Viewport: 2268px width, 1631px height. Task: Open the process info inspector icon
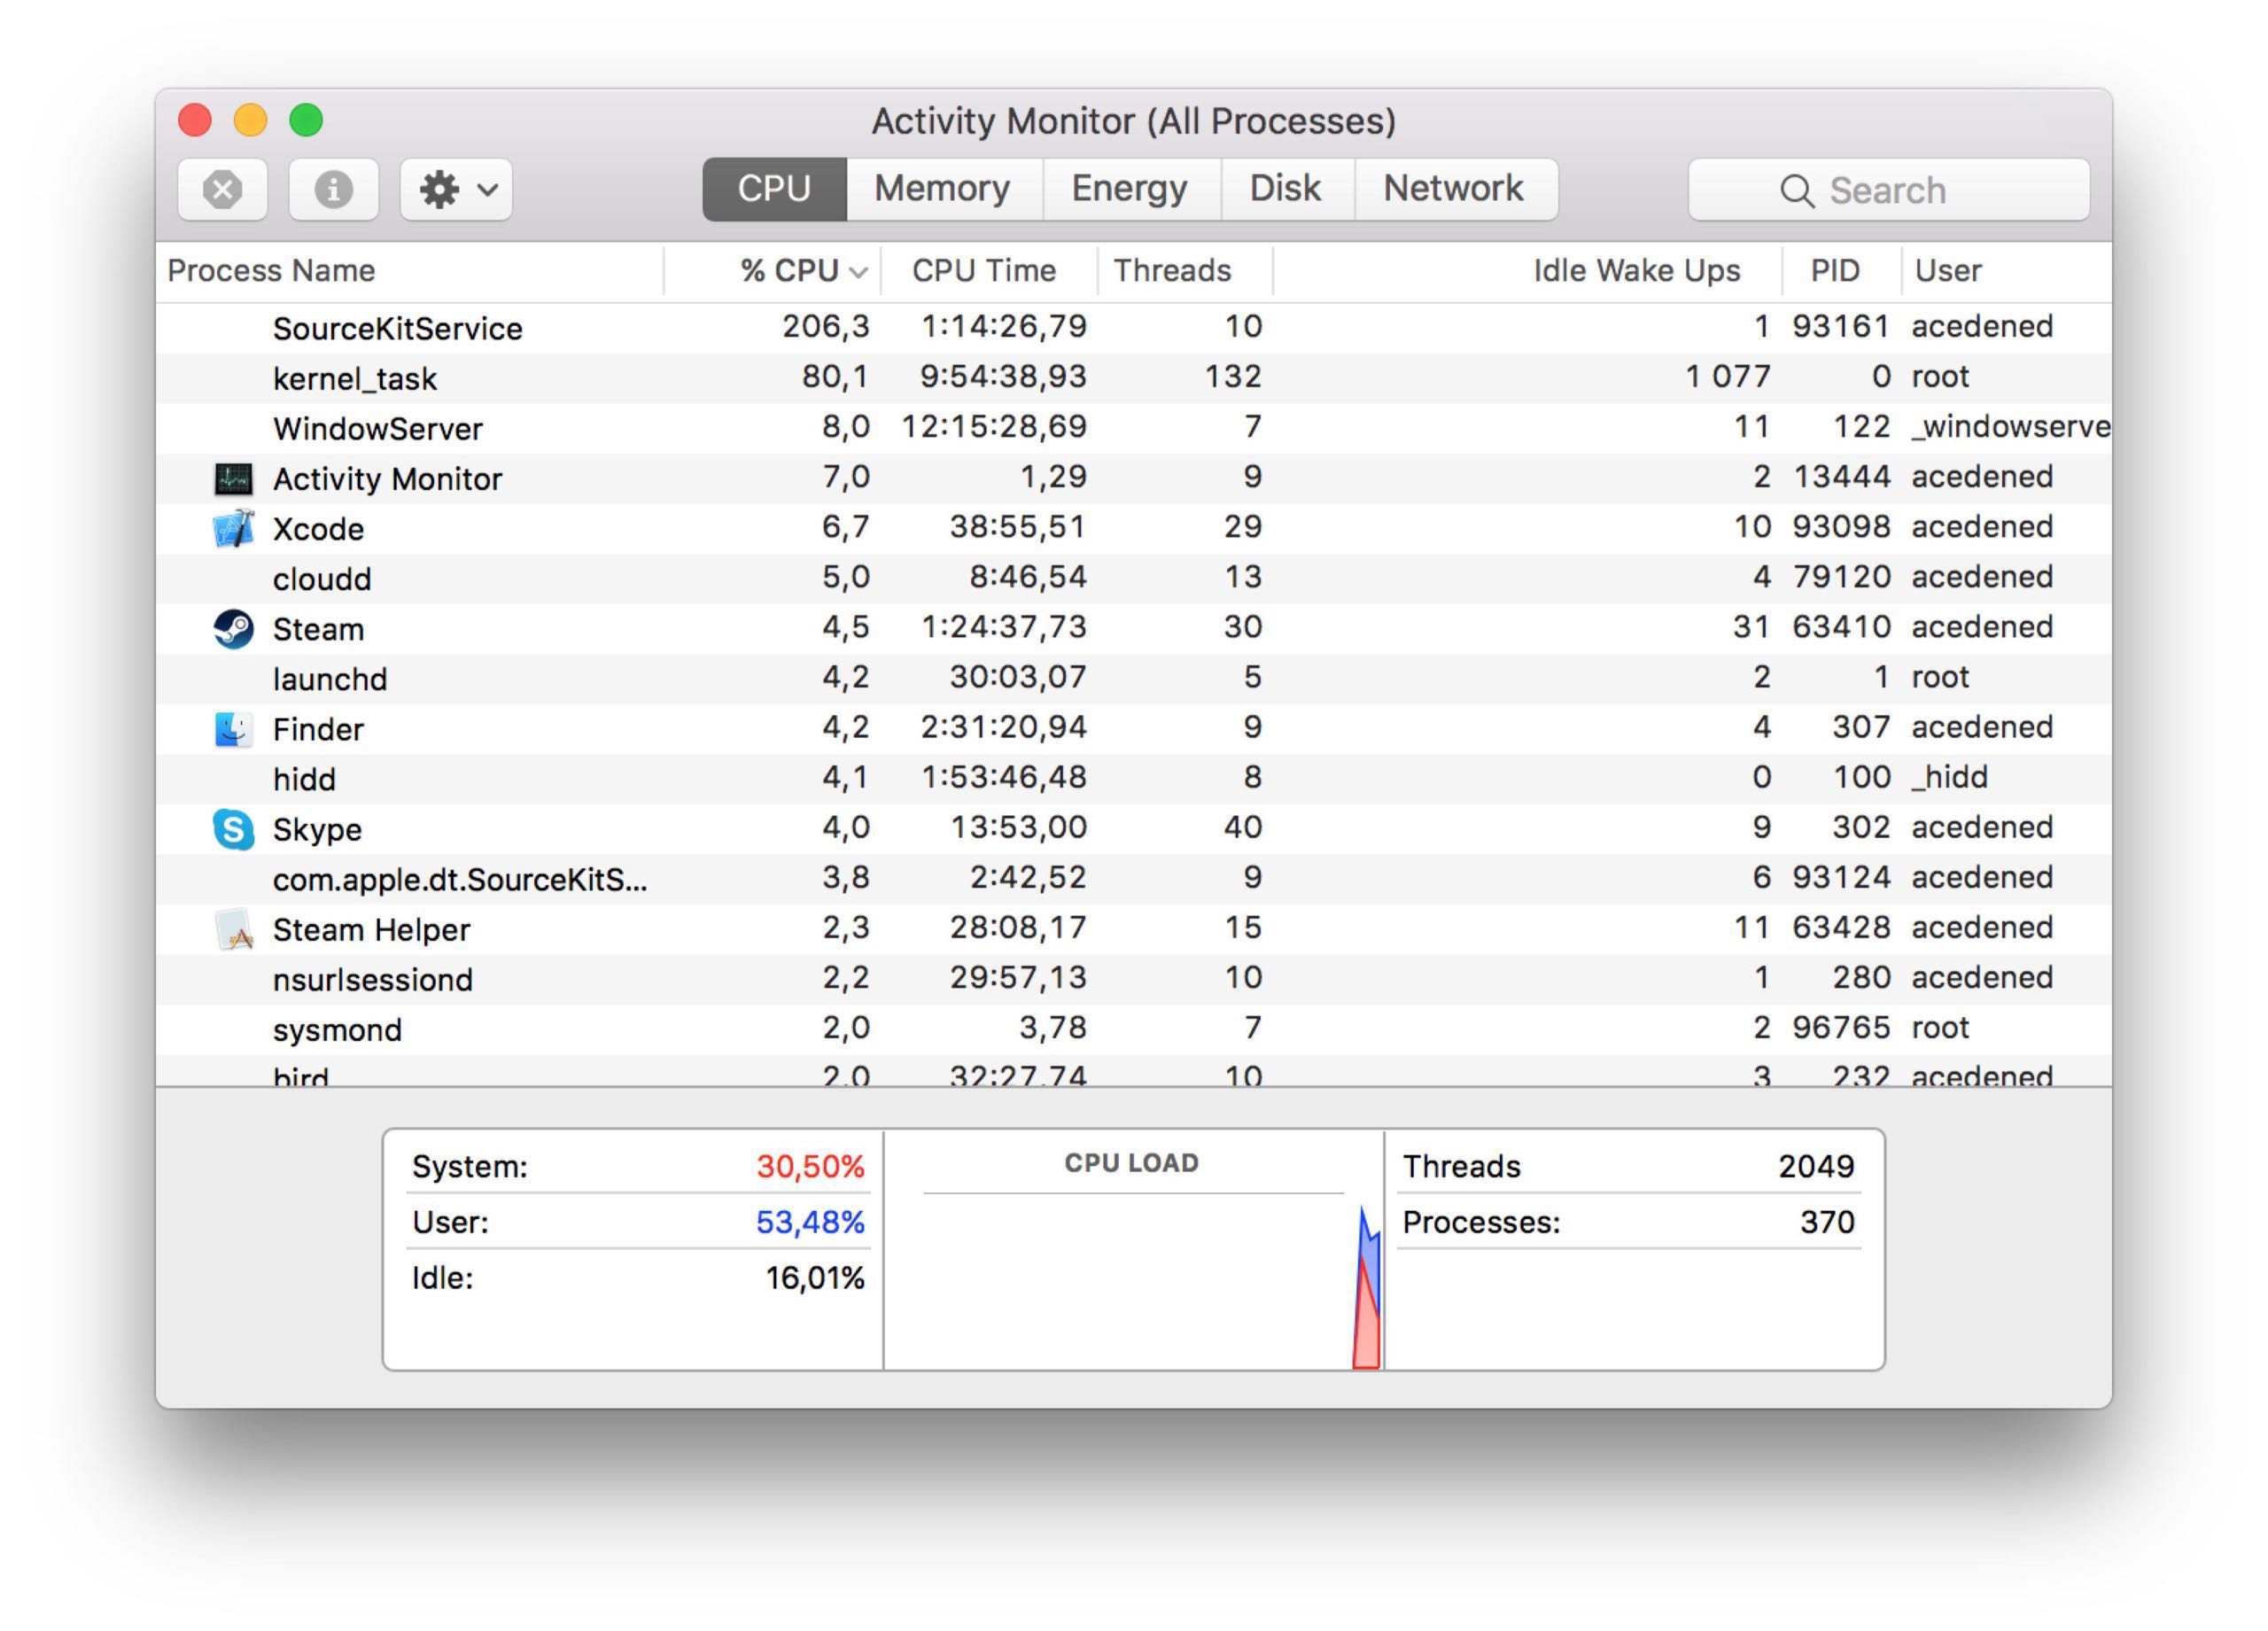[333, 189]
